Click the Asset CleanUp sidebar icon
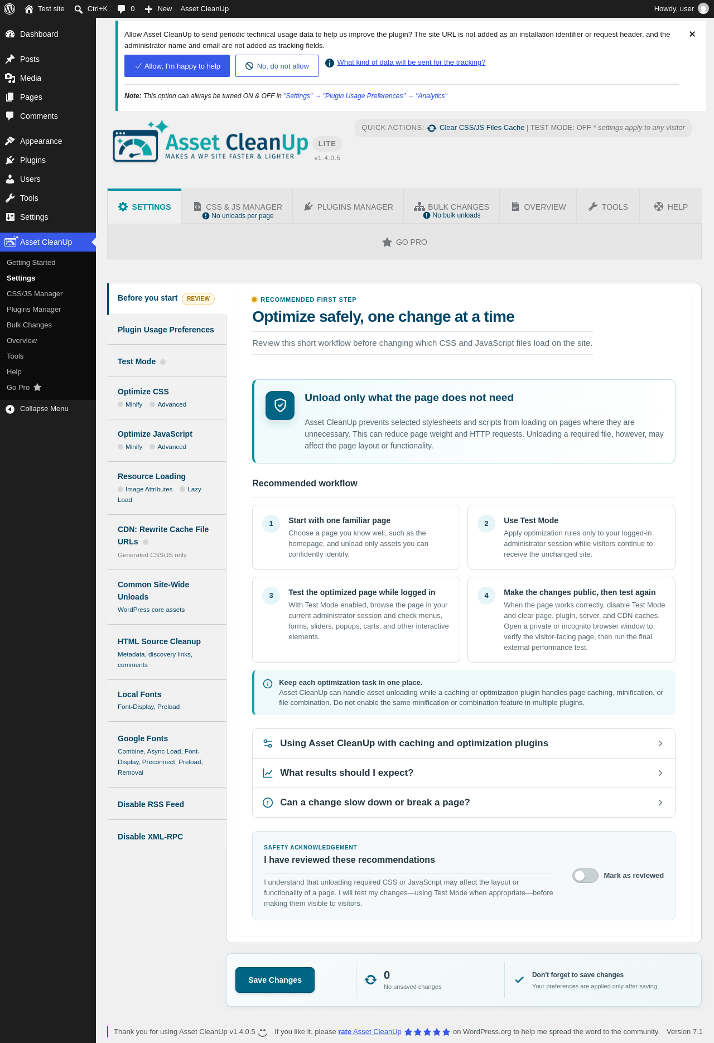 pos(11,242)
